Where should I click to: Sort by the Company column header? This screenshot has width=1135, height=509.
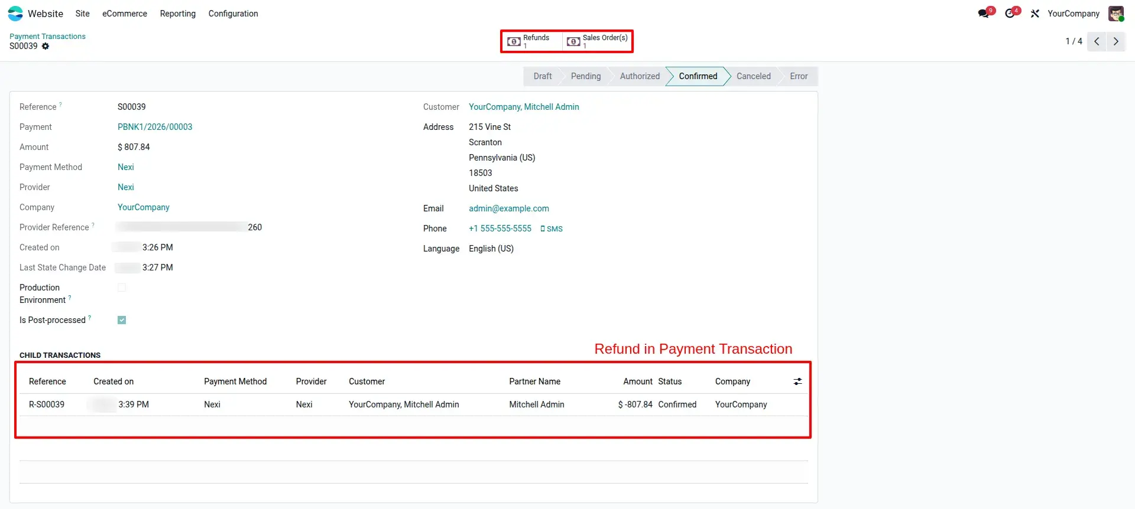pos(732,381)
